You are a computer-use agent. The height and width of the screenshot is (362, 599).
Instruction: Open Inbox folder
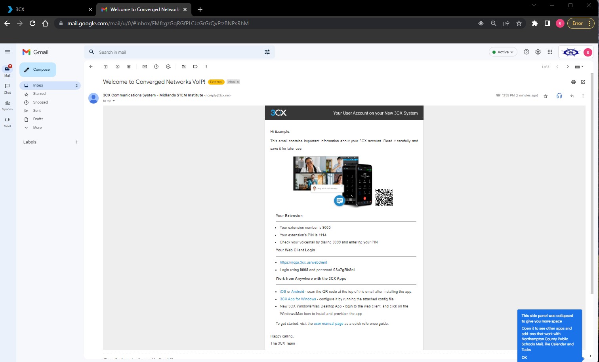point(50,85)
